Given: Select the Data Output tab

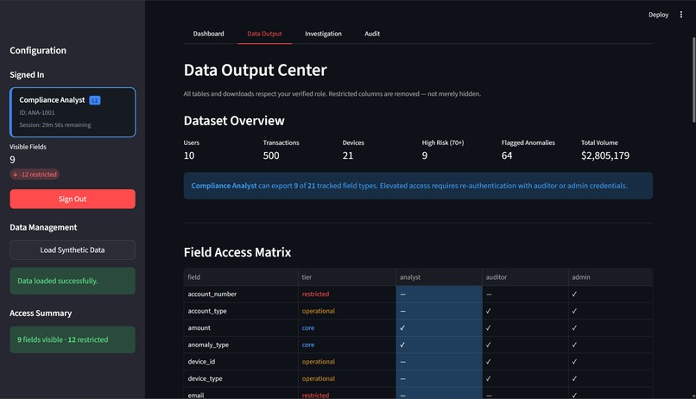Looking at the screenshot, I should (x=264, y=34).
